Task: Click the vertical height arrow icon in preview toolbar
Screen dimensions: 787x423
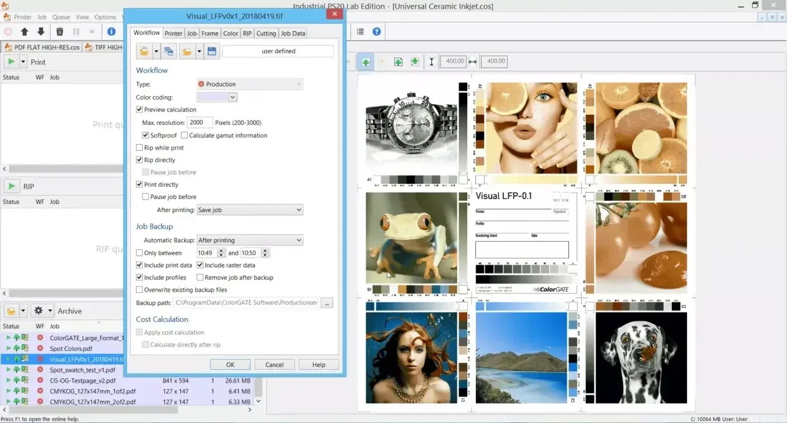Action: 432,62
